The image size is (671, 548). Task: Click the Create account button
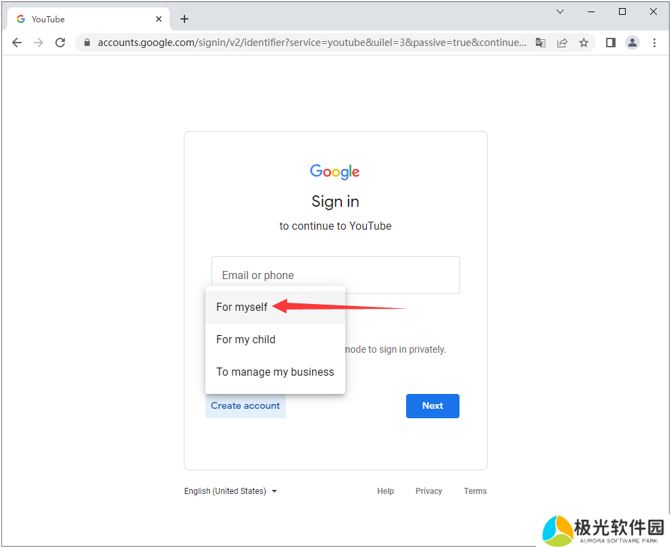tap(245, 405)
